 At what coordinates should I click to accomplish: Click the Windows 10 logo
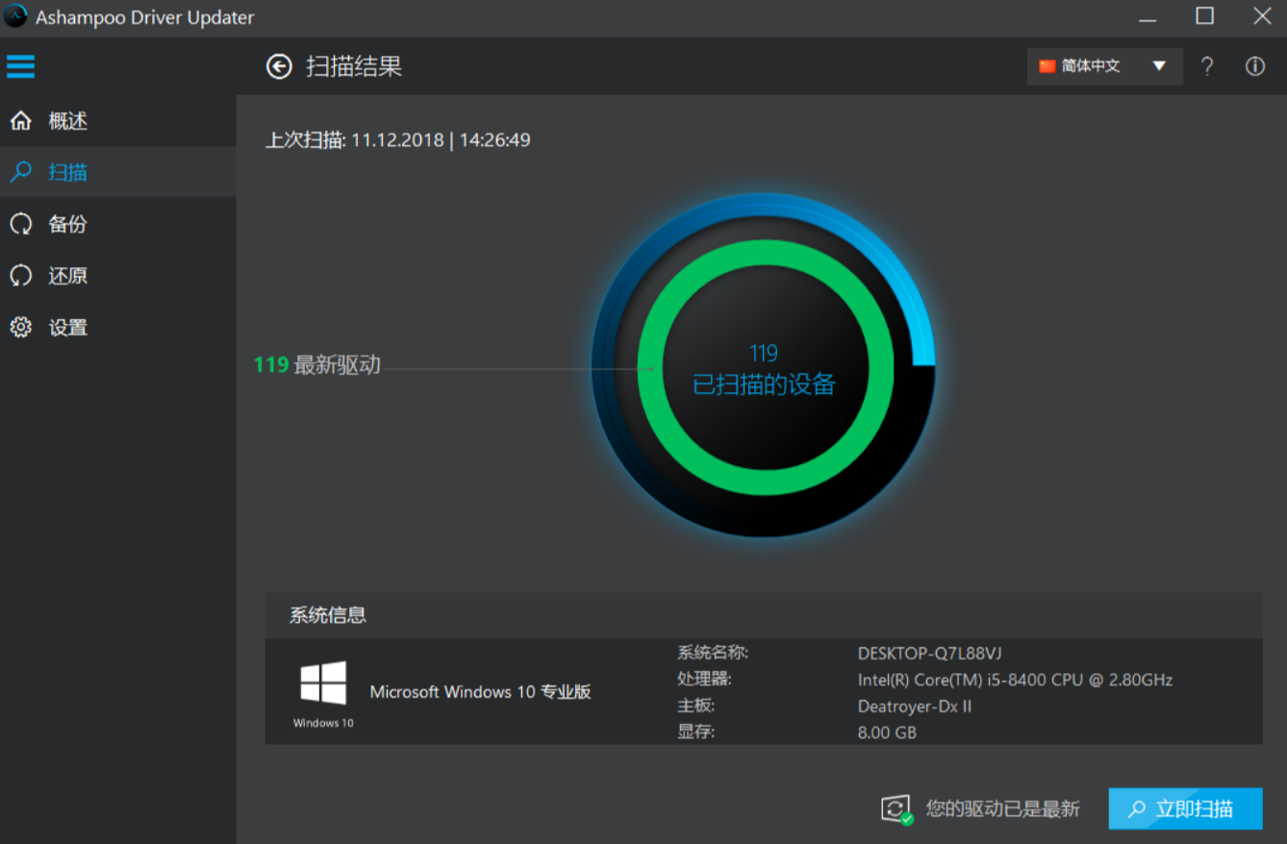[x=323, y=683]
